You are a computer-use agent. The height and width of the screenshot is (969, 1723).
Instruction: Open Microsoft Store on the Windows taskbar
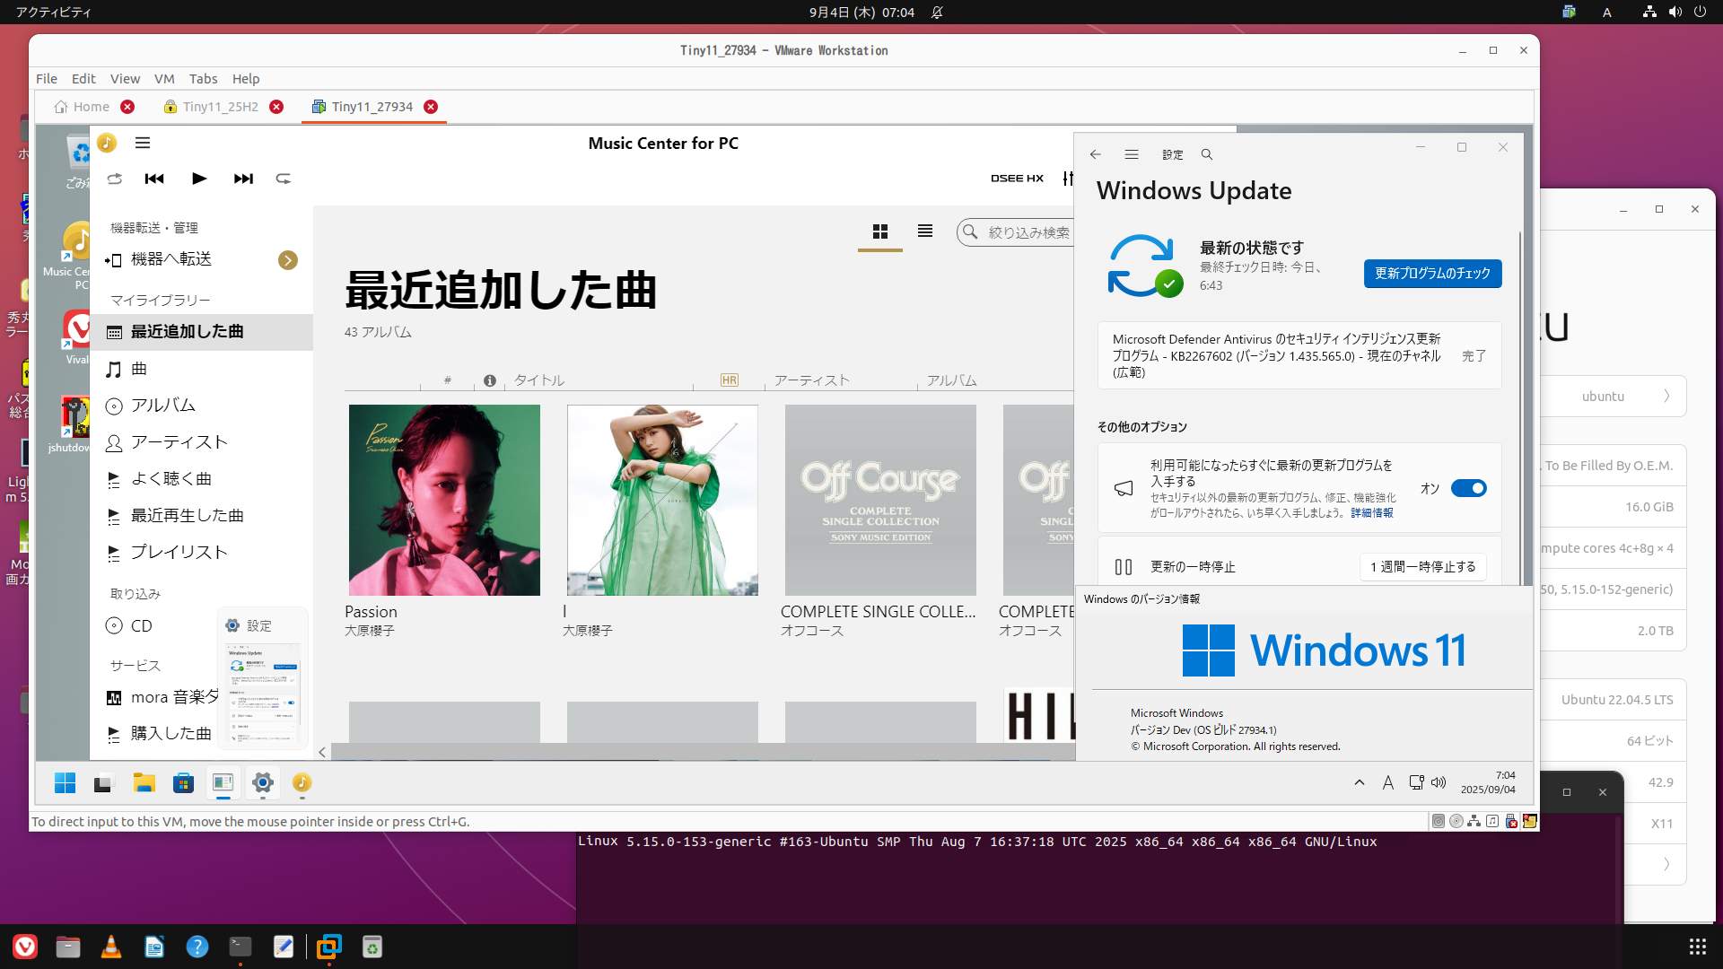pos(183,783)
